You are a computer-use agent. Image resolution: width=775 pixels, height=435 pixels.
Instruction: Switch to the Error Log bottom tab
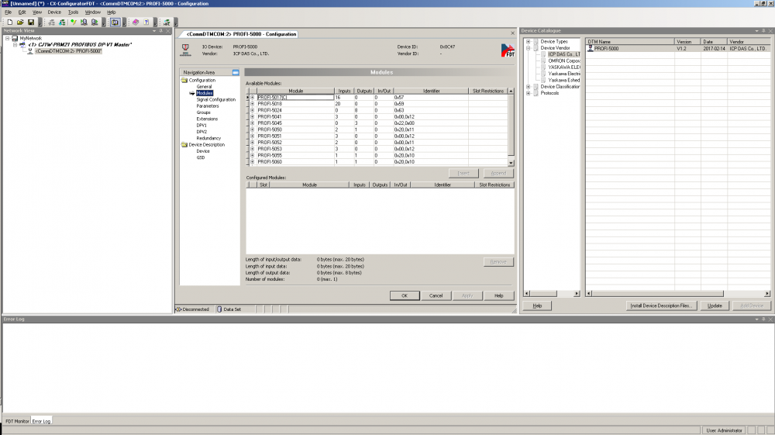click(42, 421)
